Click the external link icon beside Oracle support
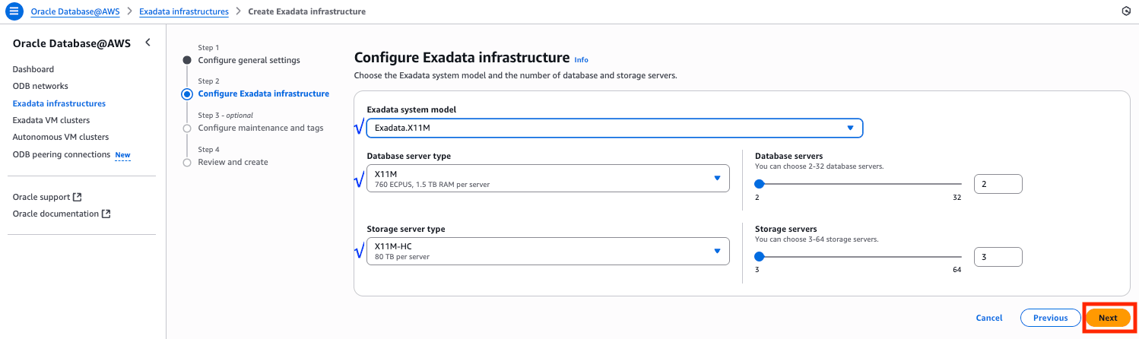The height and width of the screenshot is (339, 1139). pos(78,197)
